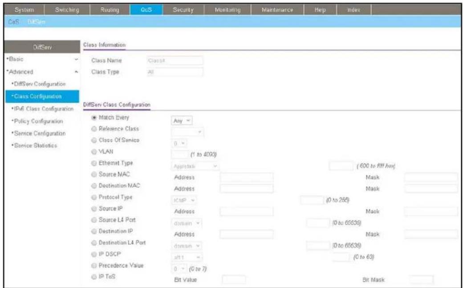Click the Source IP Address field

[247, 212]
